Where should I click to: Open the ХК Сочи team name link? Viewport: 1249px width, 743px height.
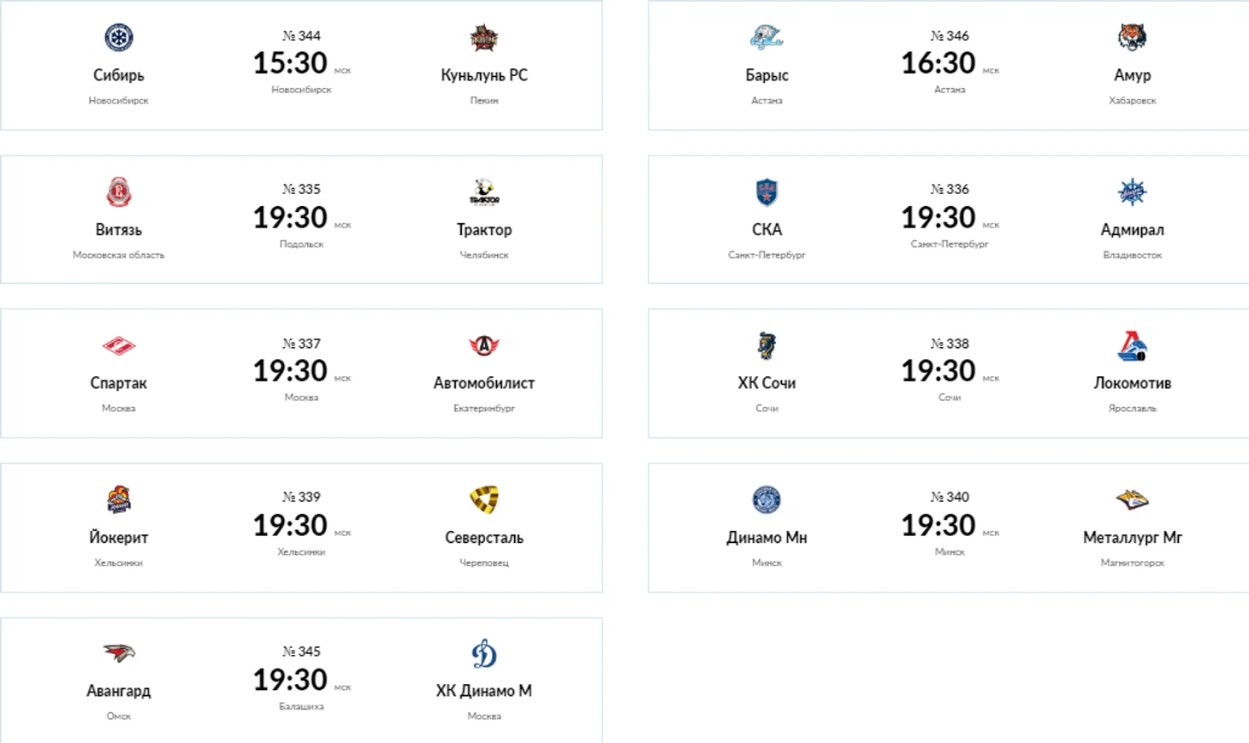coord(767,383)
